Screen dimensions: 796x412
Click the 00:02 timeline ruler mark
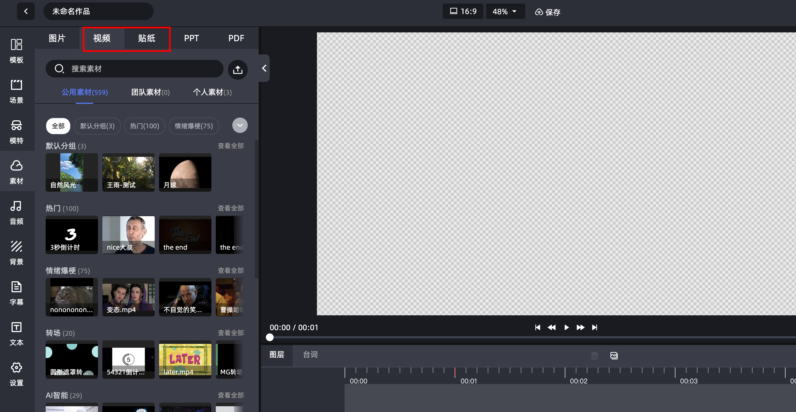[579, 381]
